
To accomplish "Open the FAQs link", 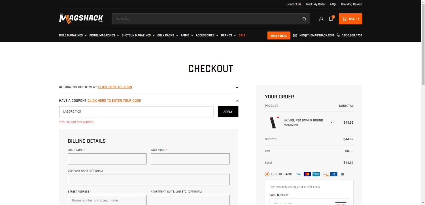I will [x=333, y=4].
